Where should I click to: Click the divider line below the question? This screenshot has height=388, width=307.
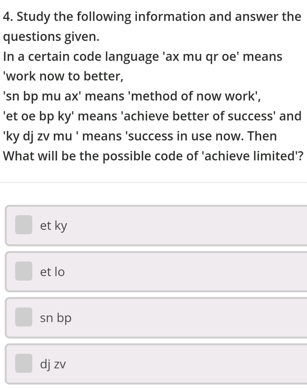[x=153, y=183]
